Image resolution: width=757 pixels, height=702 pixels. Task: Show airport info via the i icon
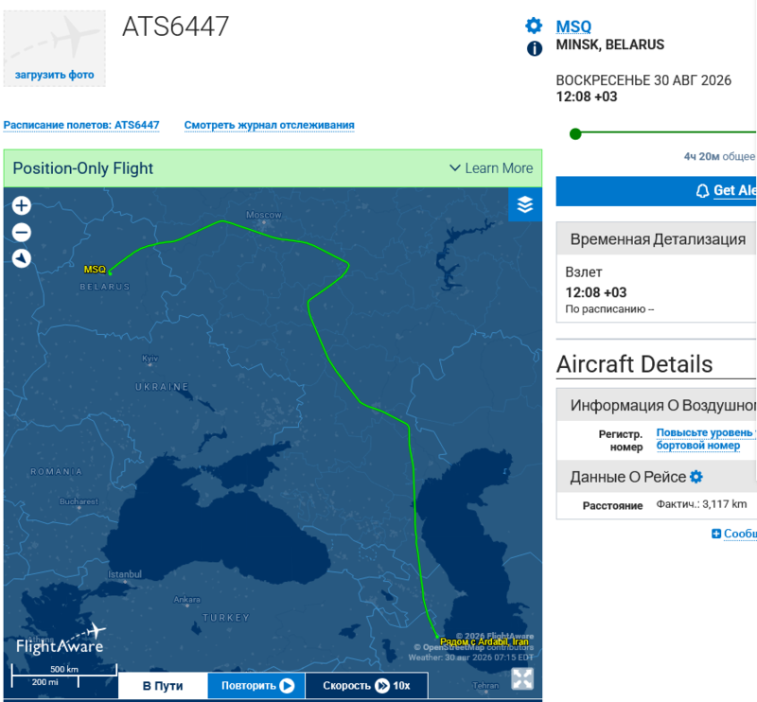(x=535, y=48)
